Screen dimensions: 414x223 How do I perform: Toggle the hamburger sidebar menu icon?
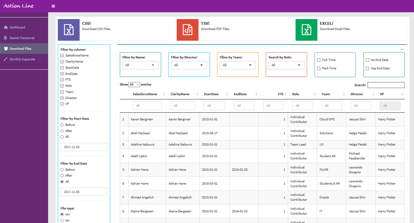tap(53, 6)
